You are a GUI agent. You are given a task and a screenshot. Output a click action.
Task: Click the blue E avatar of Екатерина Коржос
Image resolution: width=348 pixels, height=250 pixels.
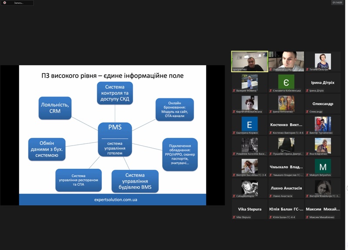[x=249, y=124]
